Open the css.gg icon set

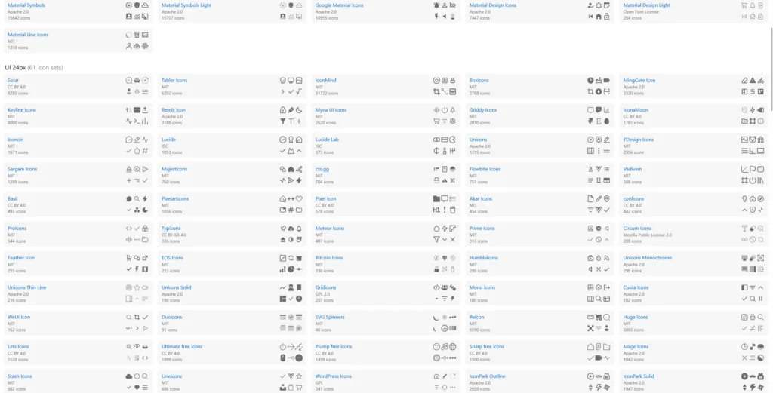click(x=322, y=169)
